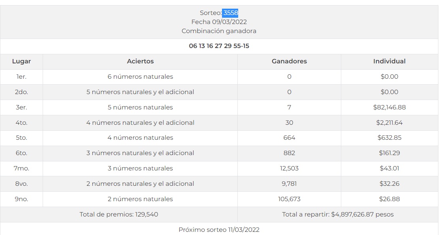442x235 pixels.
Task: Click the $82,146.88 prize amount
Action: [389, 107]
